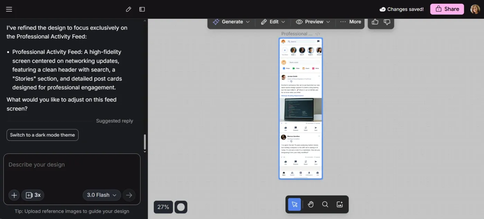Image resolution: width=484 pixels, height=219 pixels.
Task: Toggle the thumbs down rating
Action: click(387, 22)
